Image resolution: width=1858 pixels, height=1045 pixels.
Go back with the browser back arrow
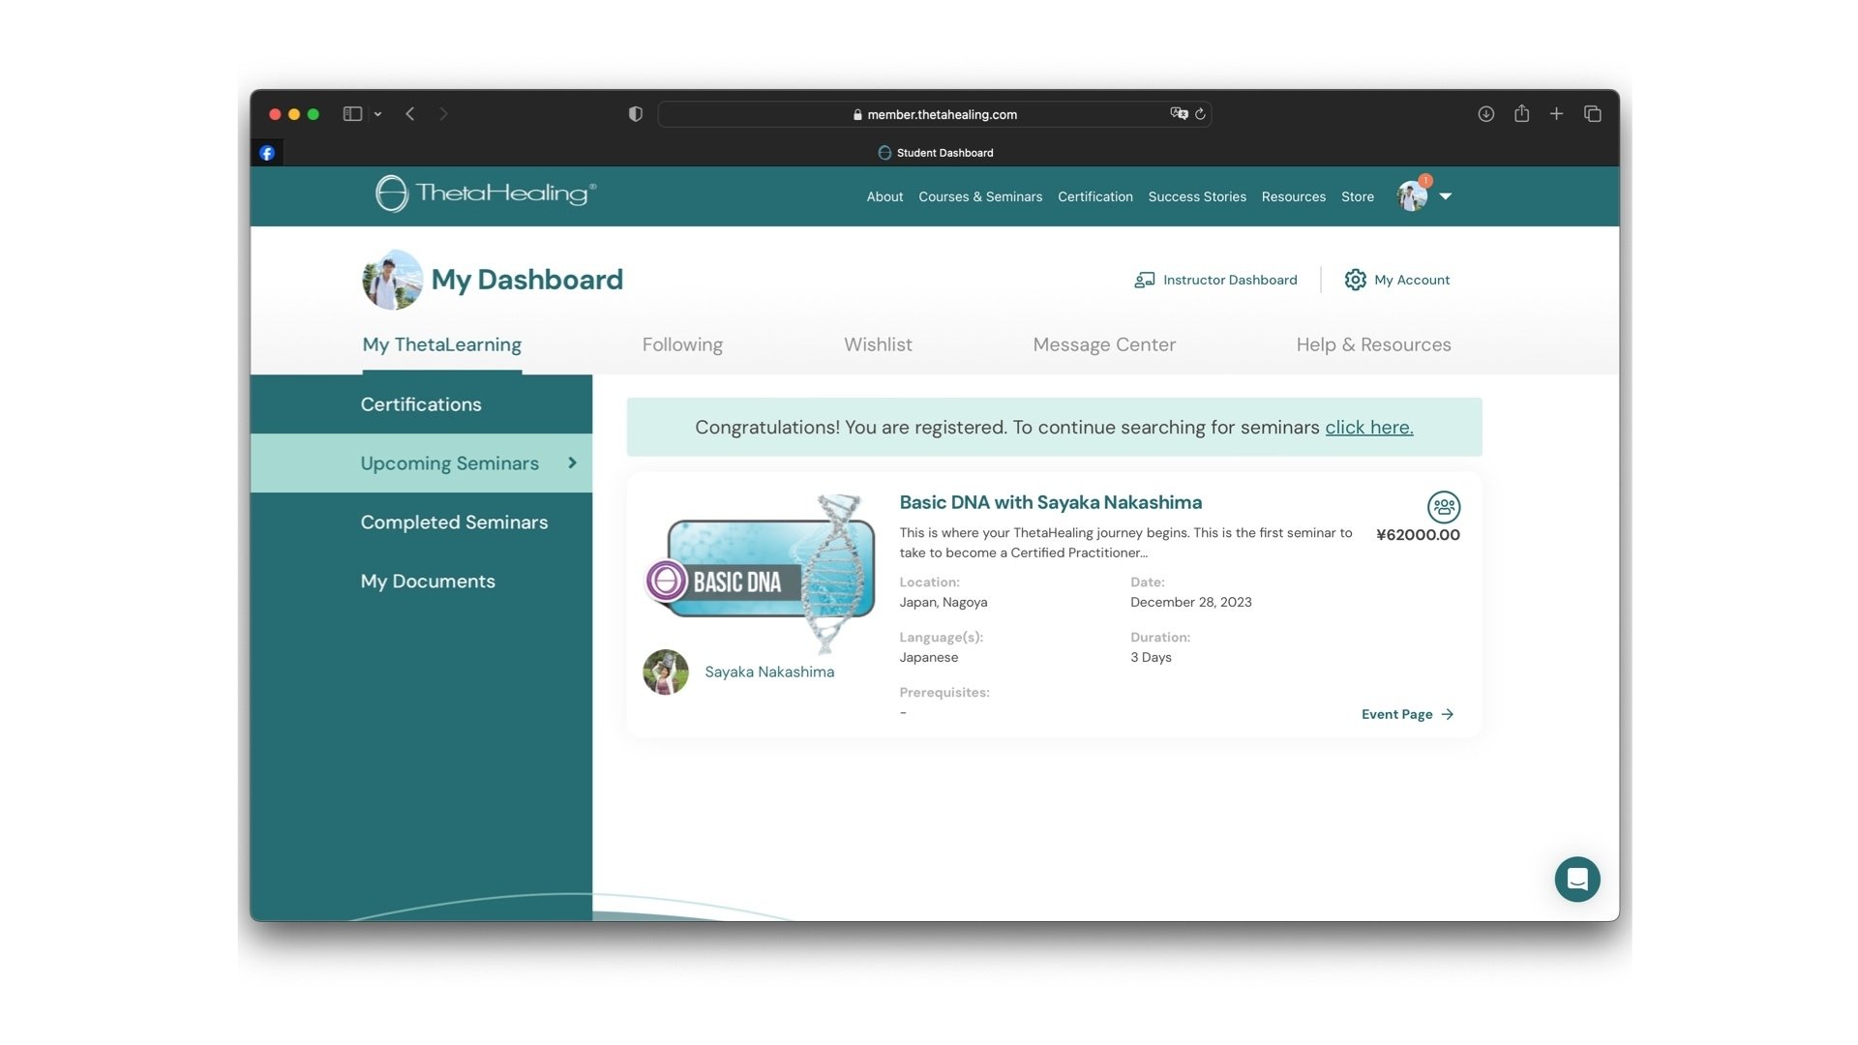coord(410,114)
